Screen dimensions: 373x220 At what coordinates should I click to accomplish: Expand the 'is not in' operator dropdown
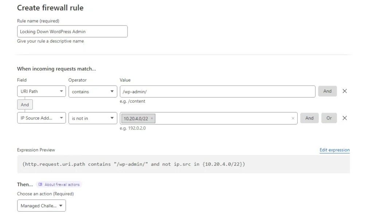(x=93, y=118)
